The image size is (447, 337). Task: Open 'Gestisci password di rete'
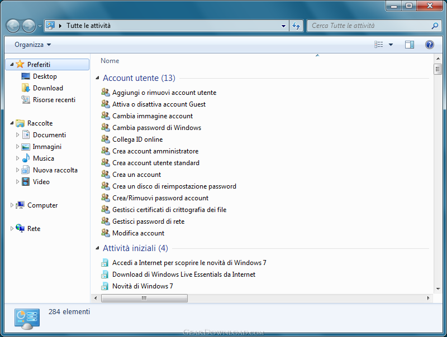pyautogui.click(x=148, y=222)
